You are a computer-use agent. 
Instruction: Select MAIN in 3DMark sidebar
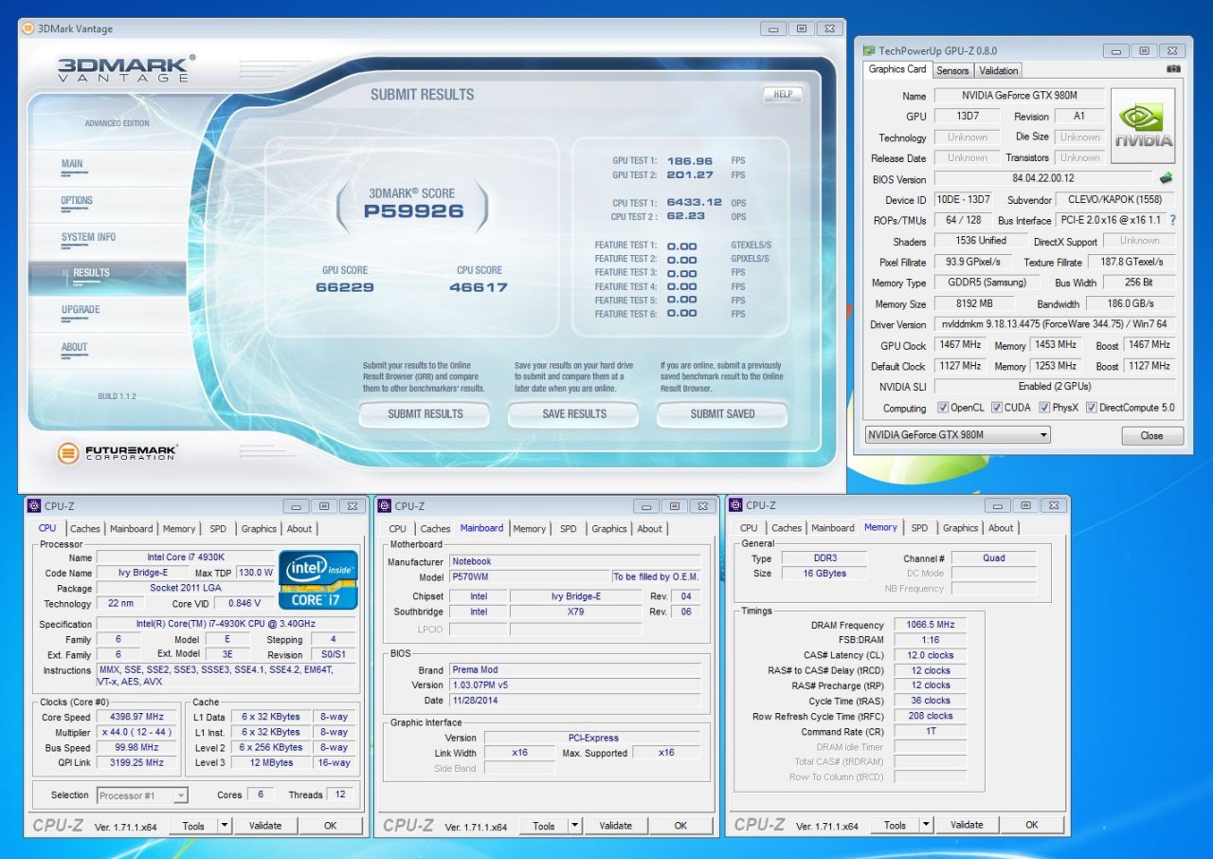pyautogui.click(x=107, y=166)
